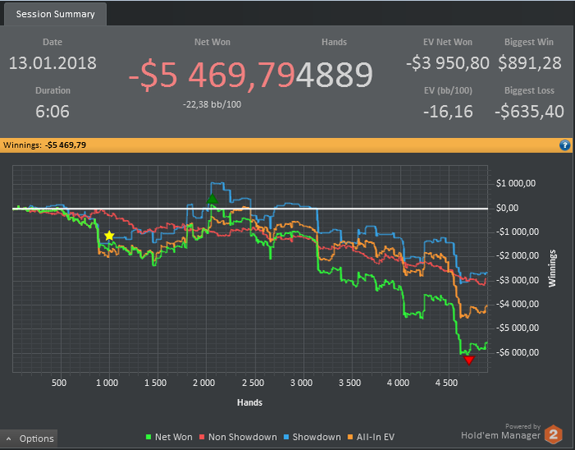Click the orange All-In EV legend swatch

(350, 437)
